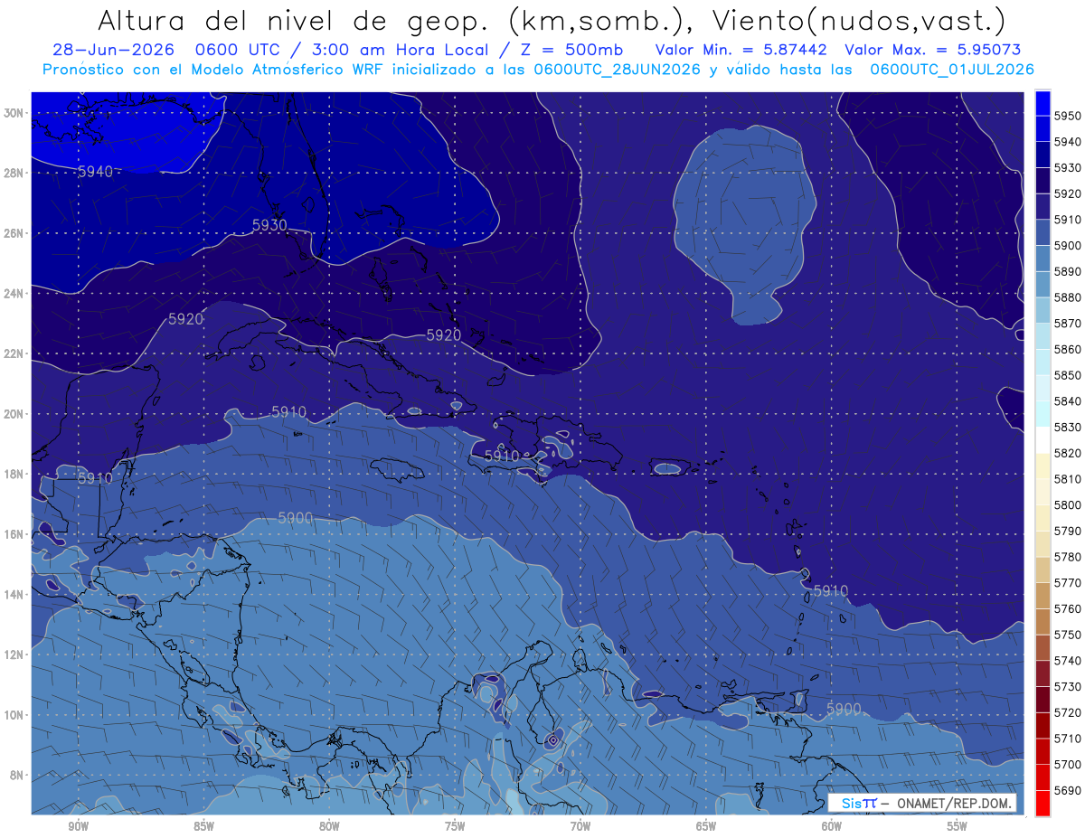Click initialization time '0600UTC_28JUN2026'
The height and width of the screenshot is (838, 1085).
click(x=617, y=70)
